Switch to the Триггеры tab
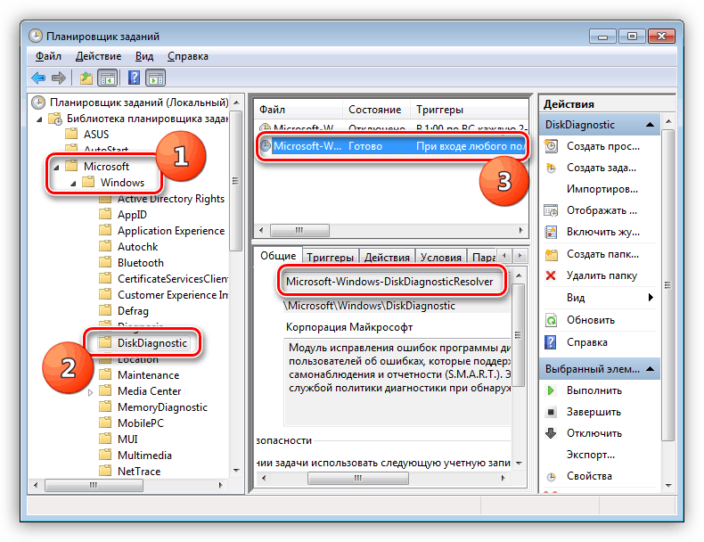This screenshot has width=704, height=542. (330, 257)
